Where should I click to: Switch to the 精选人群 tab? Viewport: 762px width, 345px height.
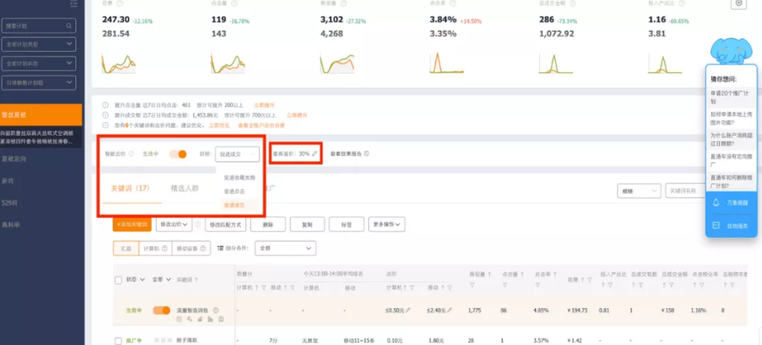click(185, 188)
